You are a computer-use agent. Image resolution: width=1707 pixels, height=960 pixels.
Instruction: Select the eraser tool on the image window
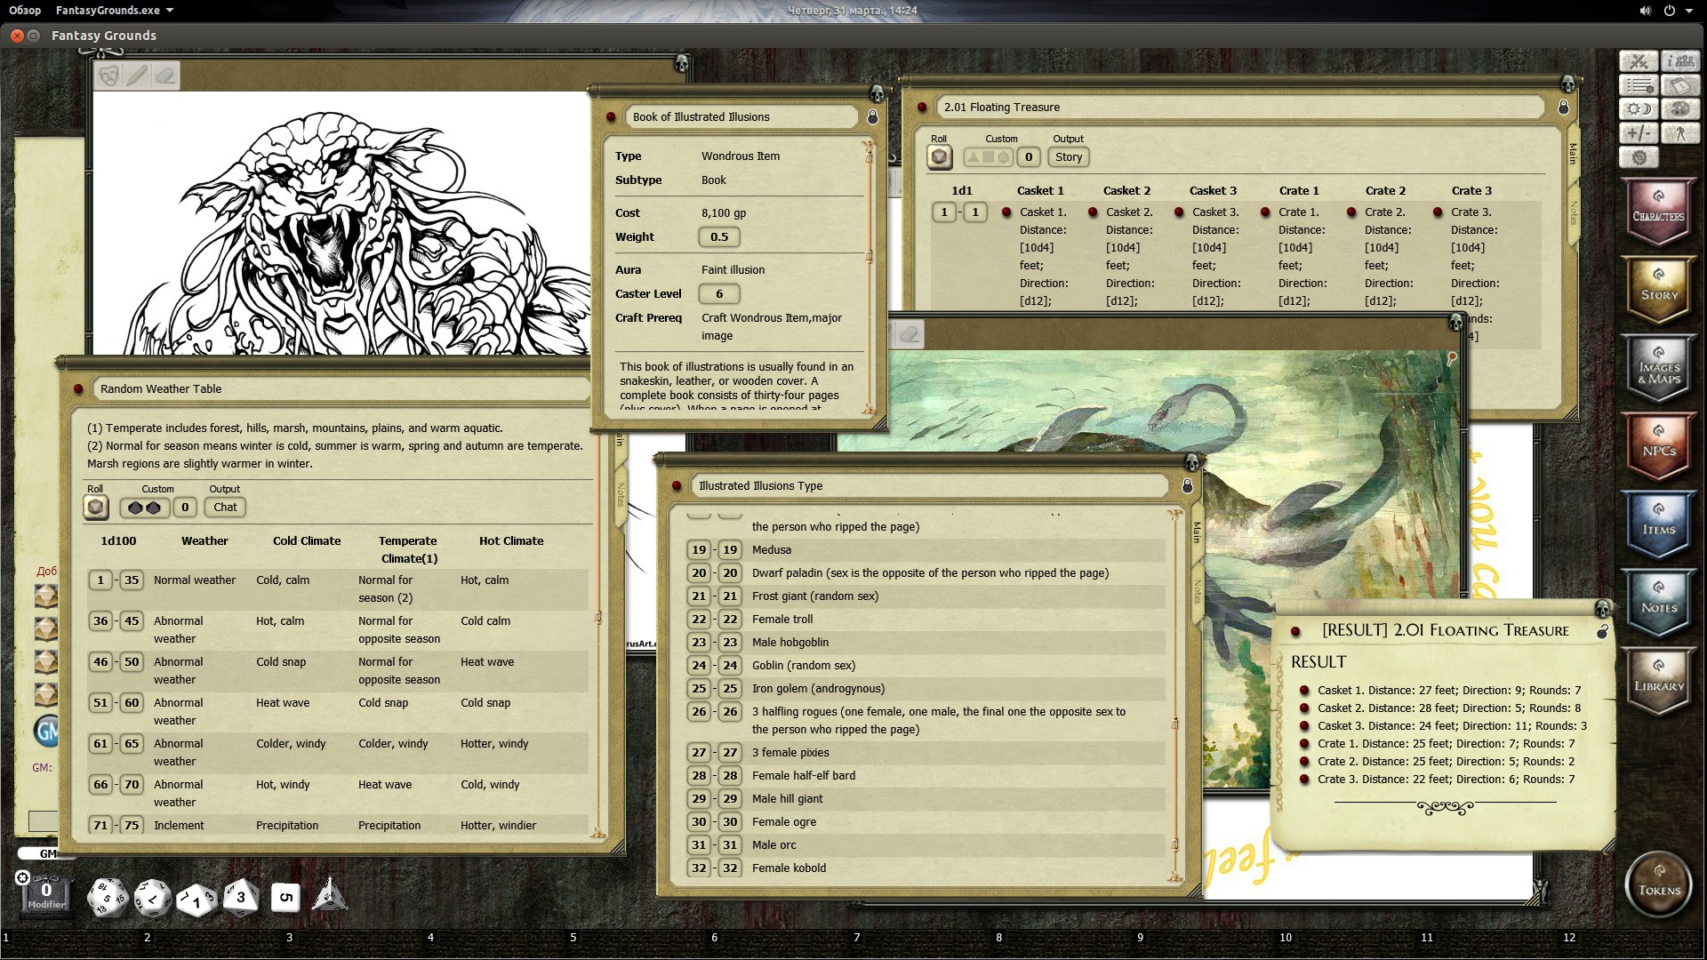pos(164,76)
